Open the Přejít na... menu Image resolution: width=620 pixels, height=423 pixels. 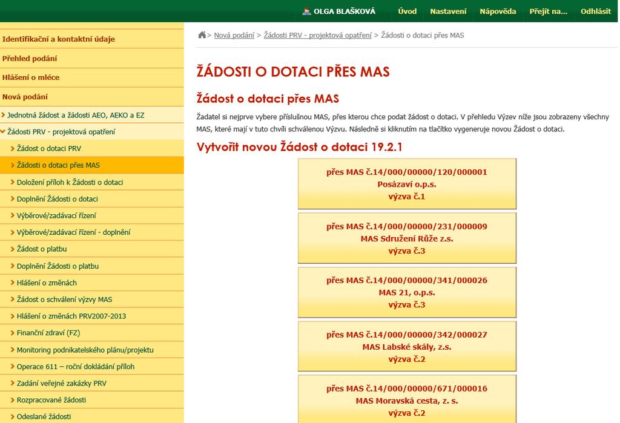pos(548,11)
